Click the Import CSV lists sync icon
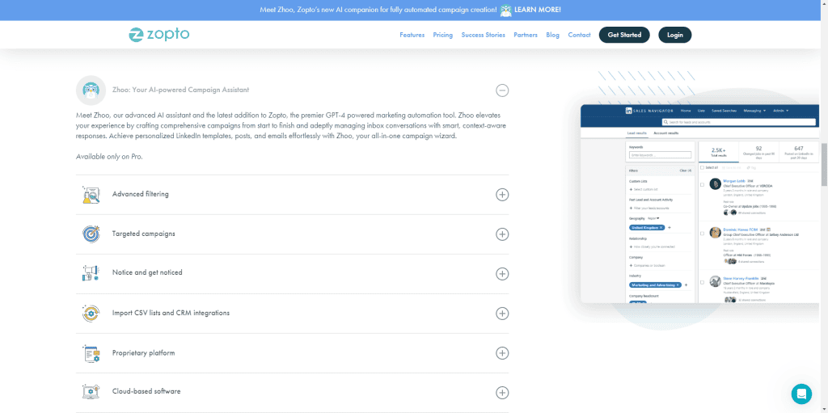Image resolution: width=828 pixels, height=413 pixels. (91, 313)
